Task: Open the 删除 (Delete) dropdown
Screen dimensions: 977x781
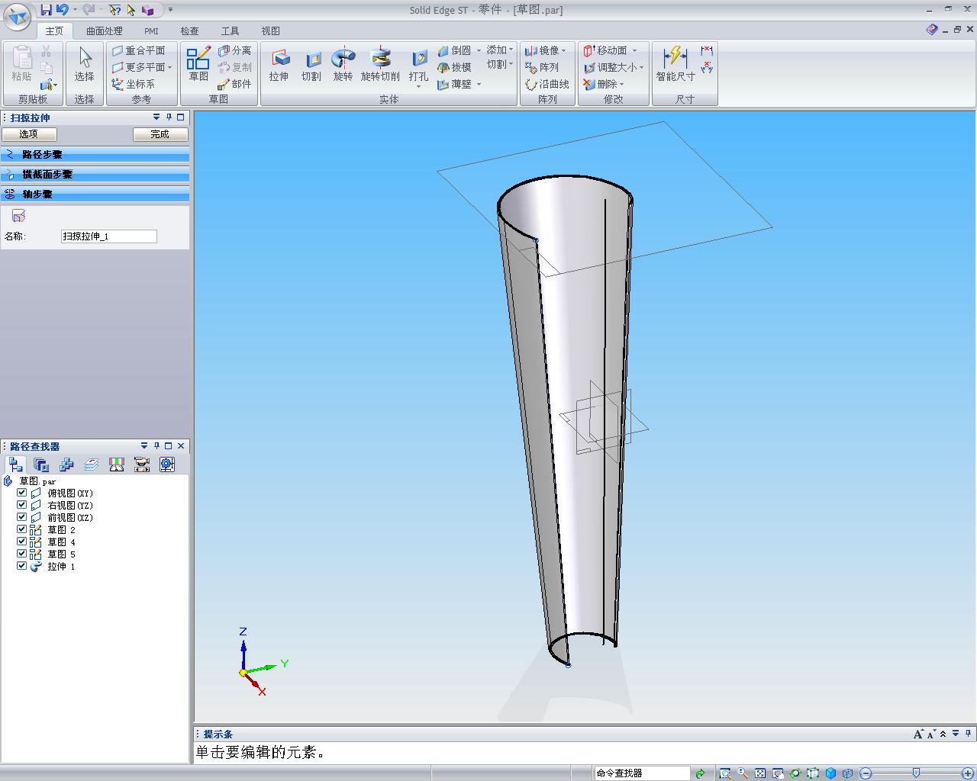Action: point(621,84)
